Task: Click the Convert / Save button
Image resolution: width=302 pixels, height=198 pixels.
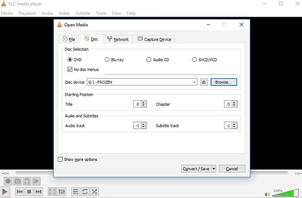Action: pos(196,169)
